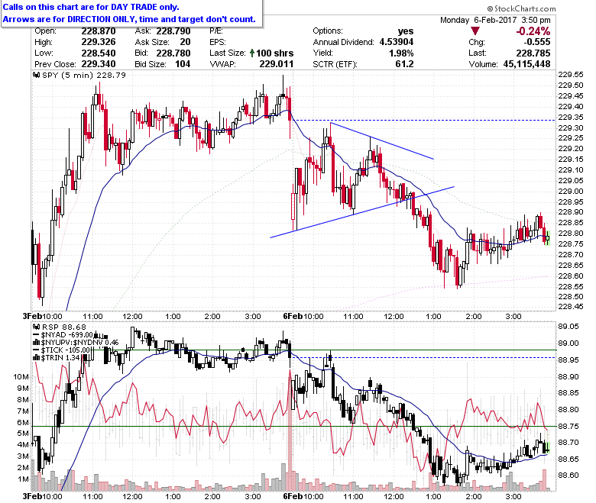Click the Ask price 228.790
The height and width of the screenshot is (503, 596).
point(173,31)
